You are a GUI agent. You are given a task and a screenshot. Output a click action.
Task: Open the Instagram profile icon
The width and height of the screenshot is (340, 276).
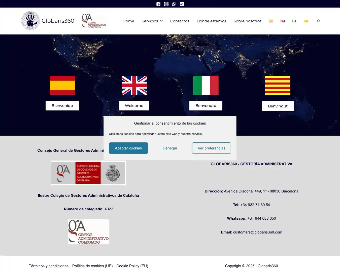(x=166, y=4)
